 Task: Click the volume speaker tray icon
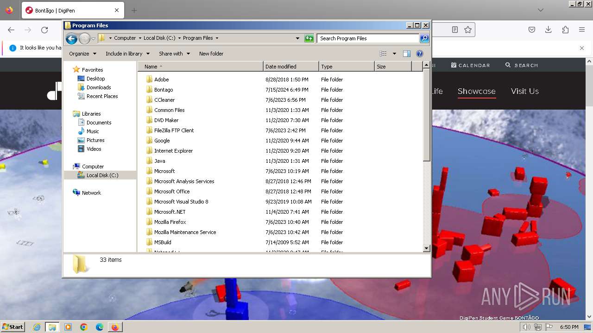pyautogui.click(x=527, y=327)
